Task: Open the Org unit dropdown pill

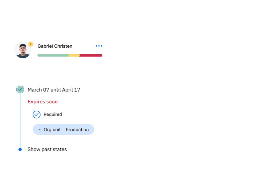Action: [64, 129]
